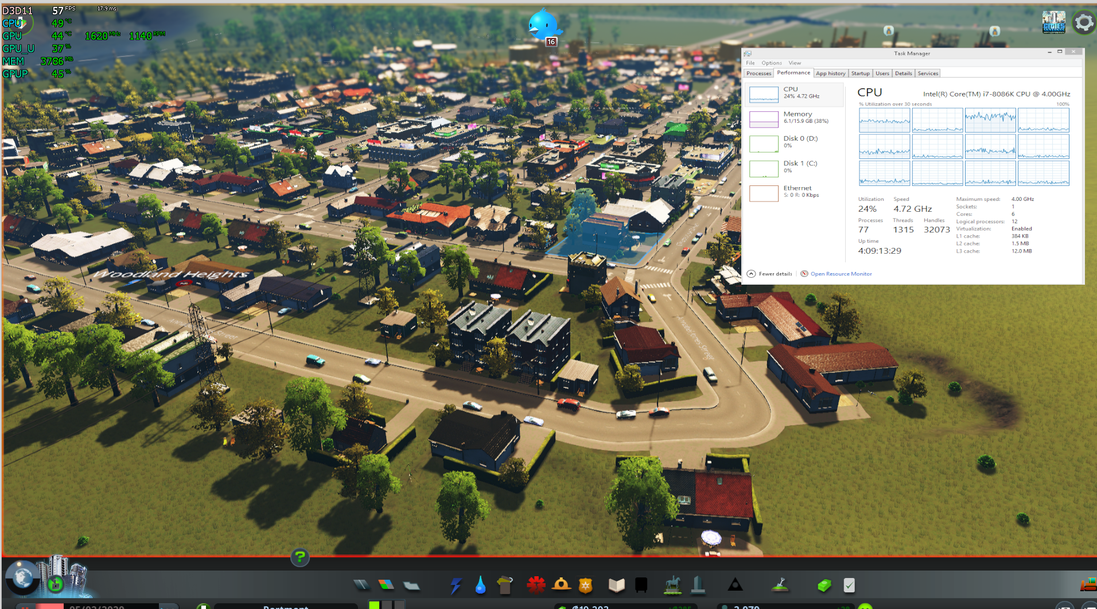This screenshot has width=1097, height=609.
Task: Open the Roads build menu
Action: coord(361,585)
